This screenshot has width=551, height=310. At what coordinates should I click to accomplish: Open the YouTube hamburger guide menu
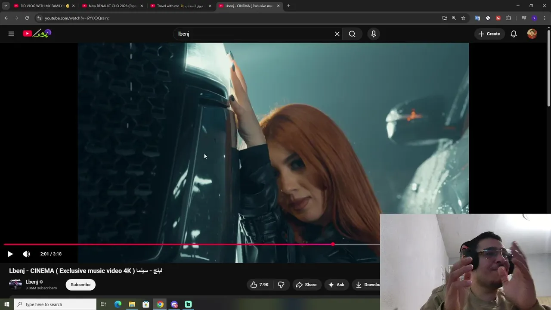11,34
